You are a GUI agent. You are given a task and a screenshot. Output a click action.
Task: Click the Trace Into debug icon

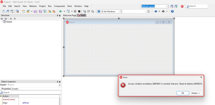(x=85, y=11)
